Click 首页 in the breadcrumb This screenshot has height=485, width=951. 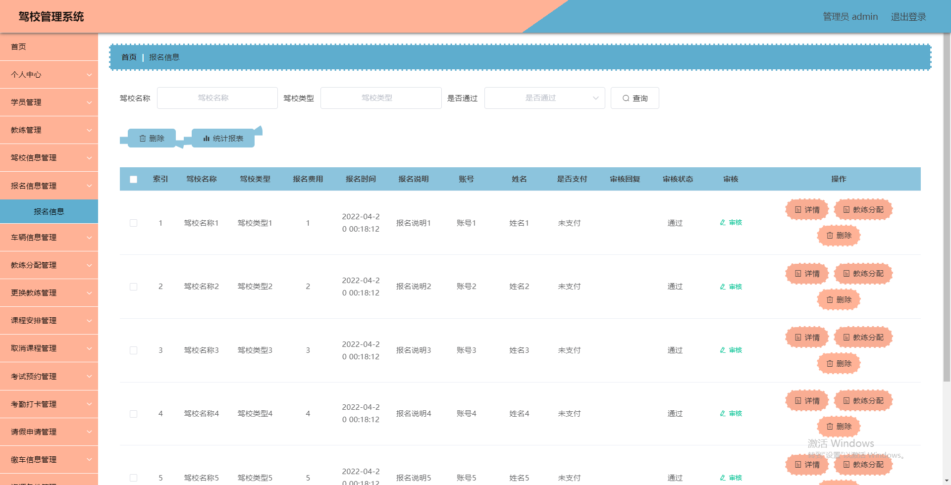click(129, 57)
